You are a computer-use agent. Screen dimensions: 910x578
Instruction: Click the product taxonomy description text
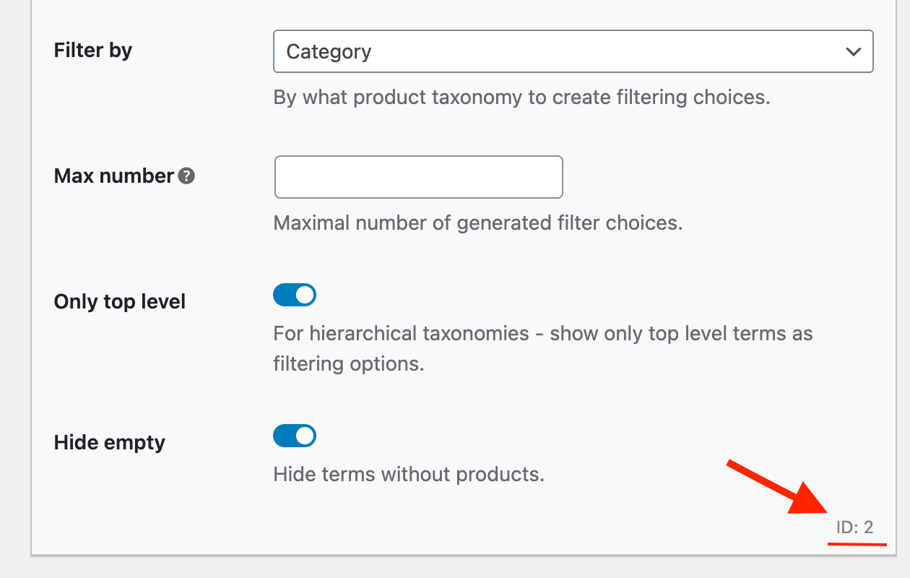point(521,98)
